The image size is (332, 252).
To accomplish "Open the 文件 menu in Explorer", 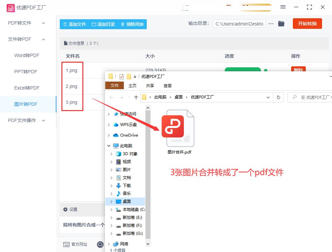I will pyautogui.click(x=115, y=85).
